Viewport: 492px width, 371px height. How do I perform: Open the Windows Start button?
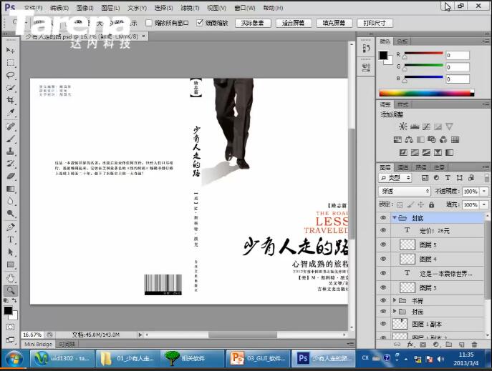(14, 359)
